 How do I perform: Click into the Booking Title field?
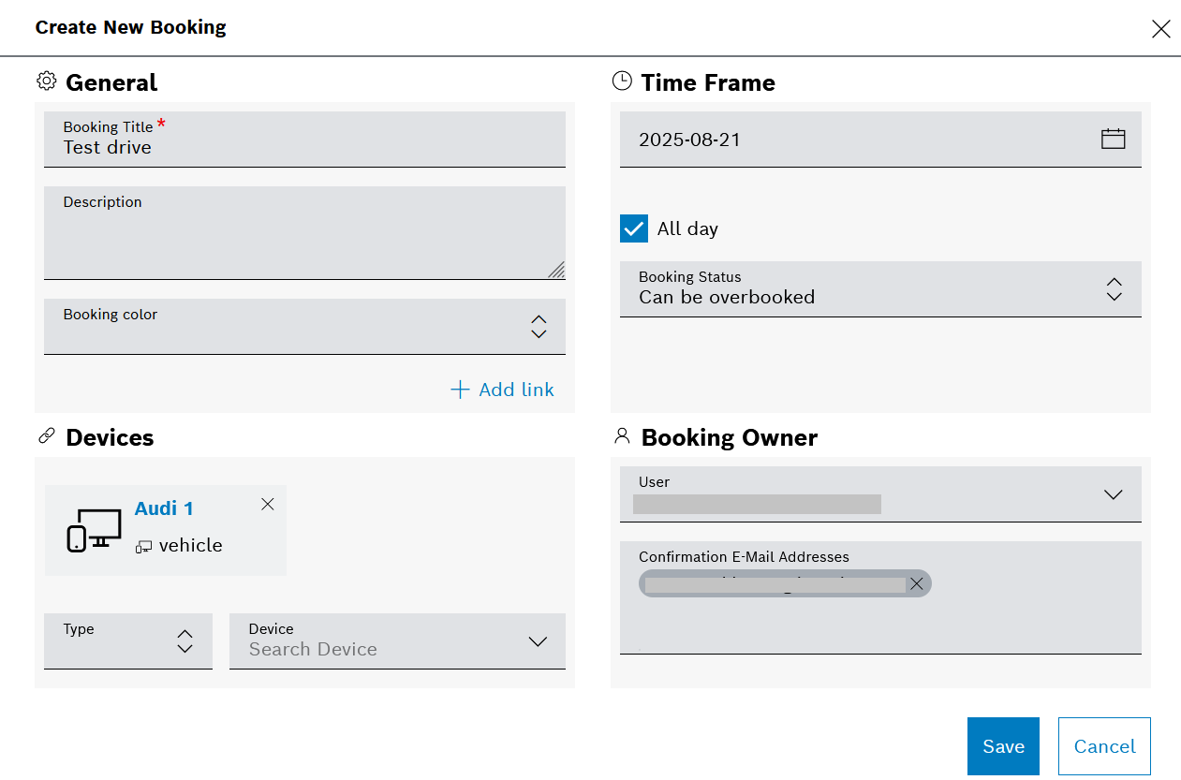click(x=304, y=147)
